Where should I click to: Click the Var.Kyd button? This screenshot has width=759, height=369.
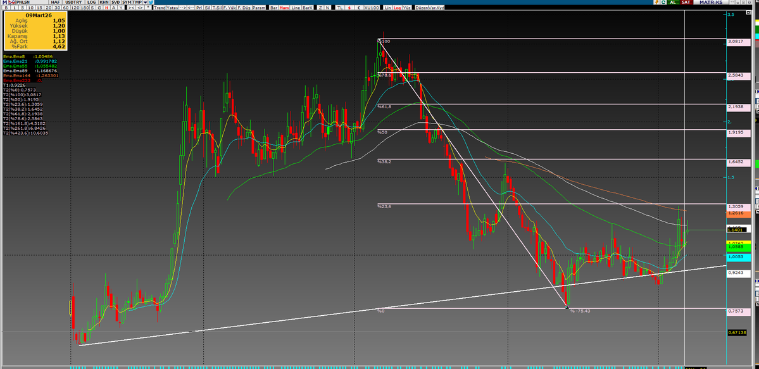(436, 8)
